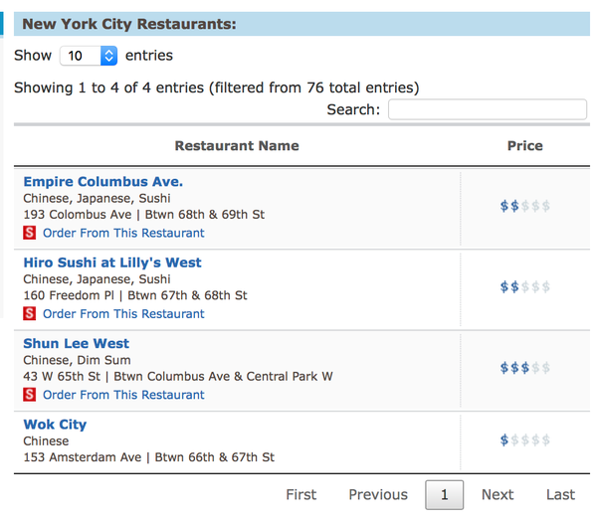This screenshot has height=524, width=597.
Task: Open Wok City restaurant link
Action: point(55,425)
